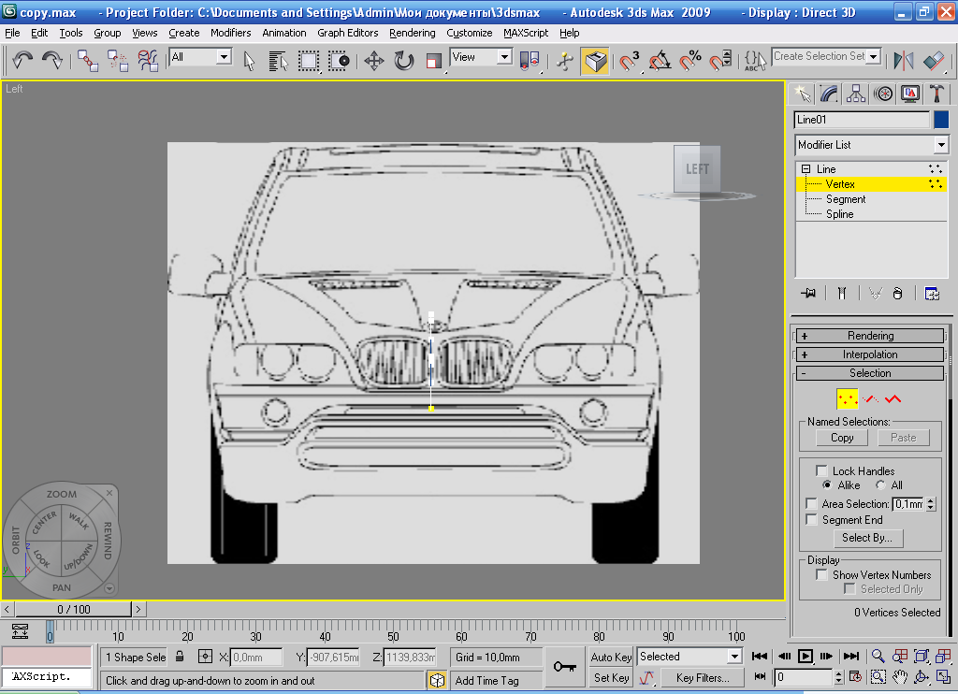Select the All radio button
This screenshot has width=958, height=694.
[880, 485]
